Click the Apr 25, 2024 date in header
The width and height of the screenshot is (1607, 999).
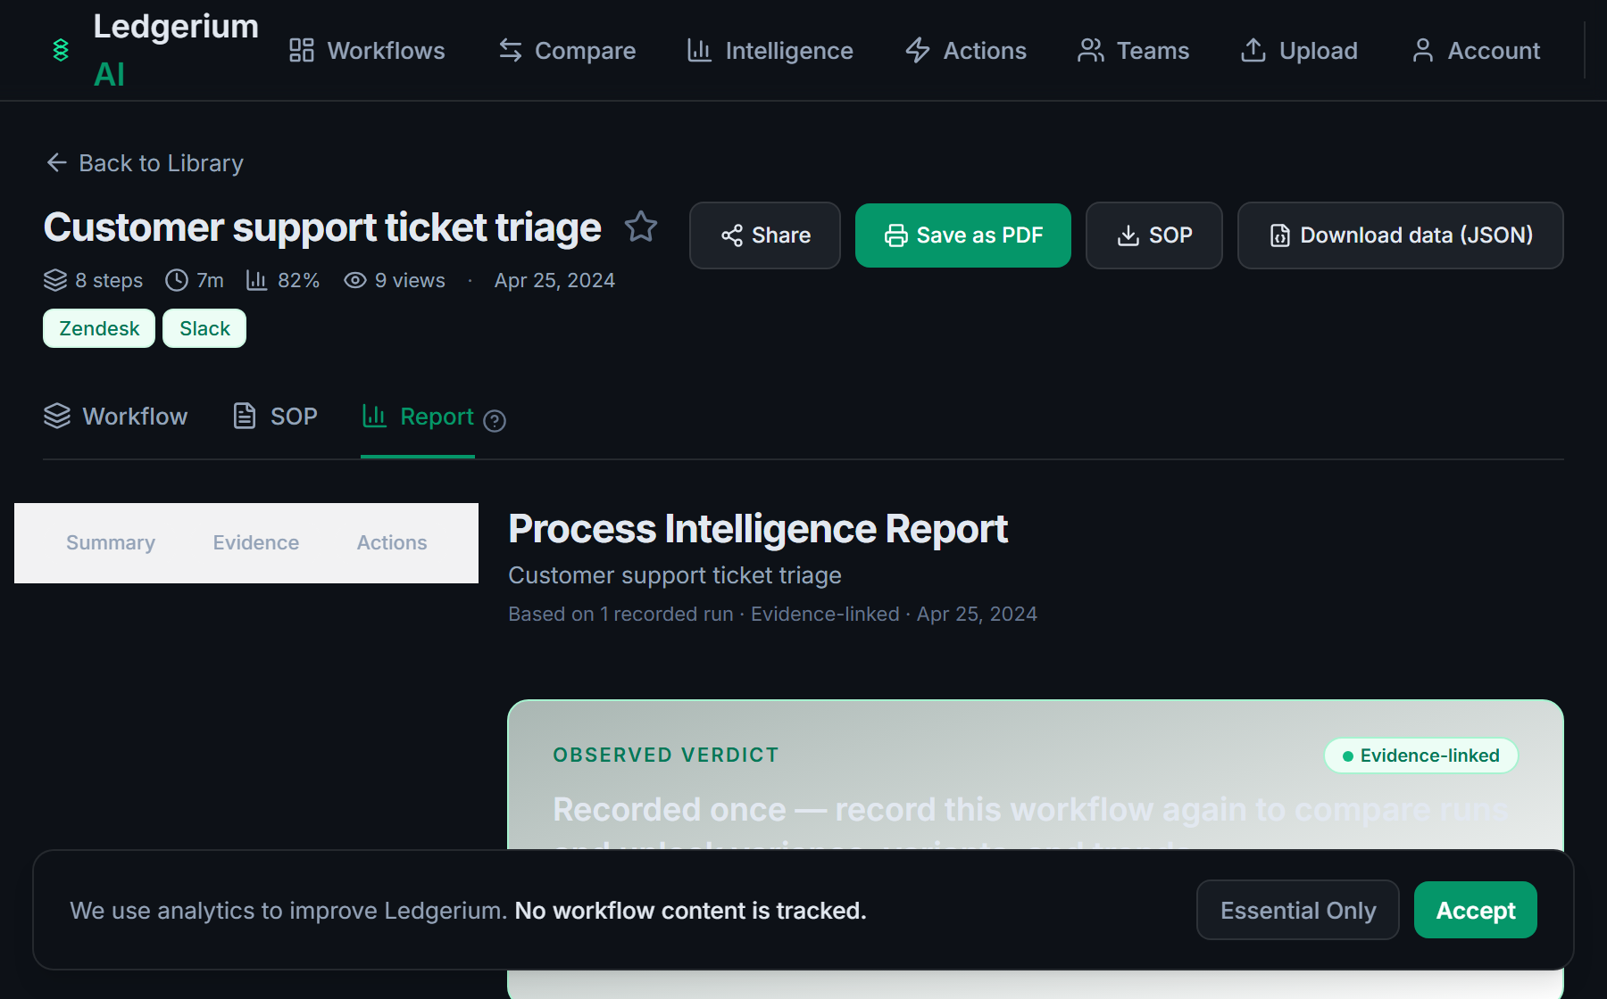(554, 281)
